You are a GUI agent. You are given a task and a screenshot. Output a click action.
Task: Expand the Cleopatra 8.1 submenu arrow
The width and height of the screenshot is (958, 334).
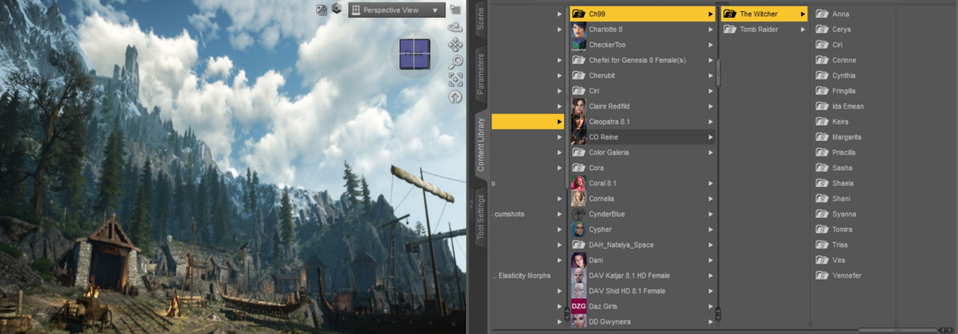pos(710,121)
